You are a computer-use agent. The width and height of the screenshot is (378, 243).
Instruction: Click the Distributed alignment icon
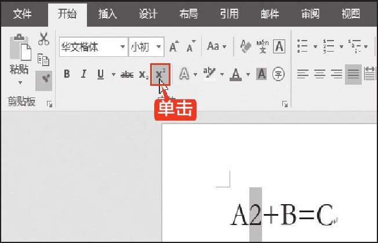[x=369, y=74]
